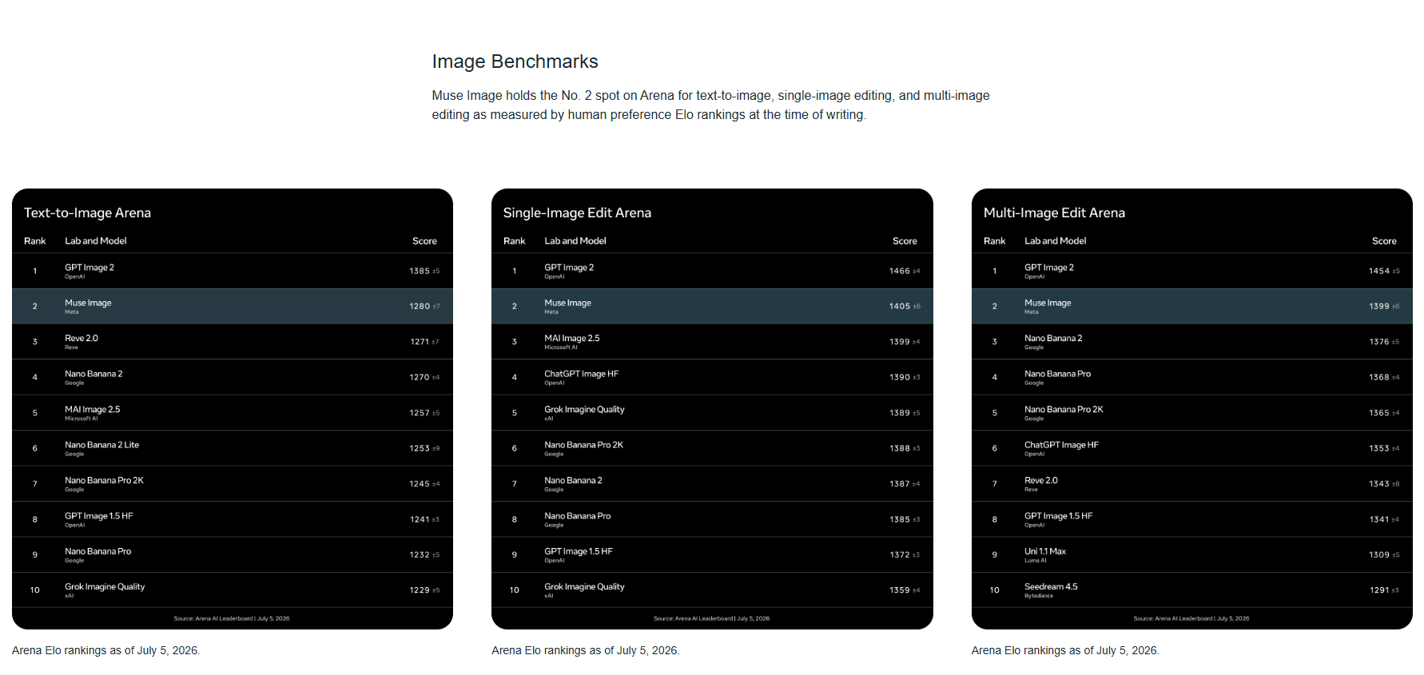Click the score 1405 for Muse Image
Screen dimensions: 1424x675
pos(900,306)
